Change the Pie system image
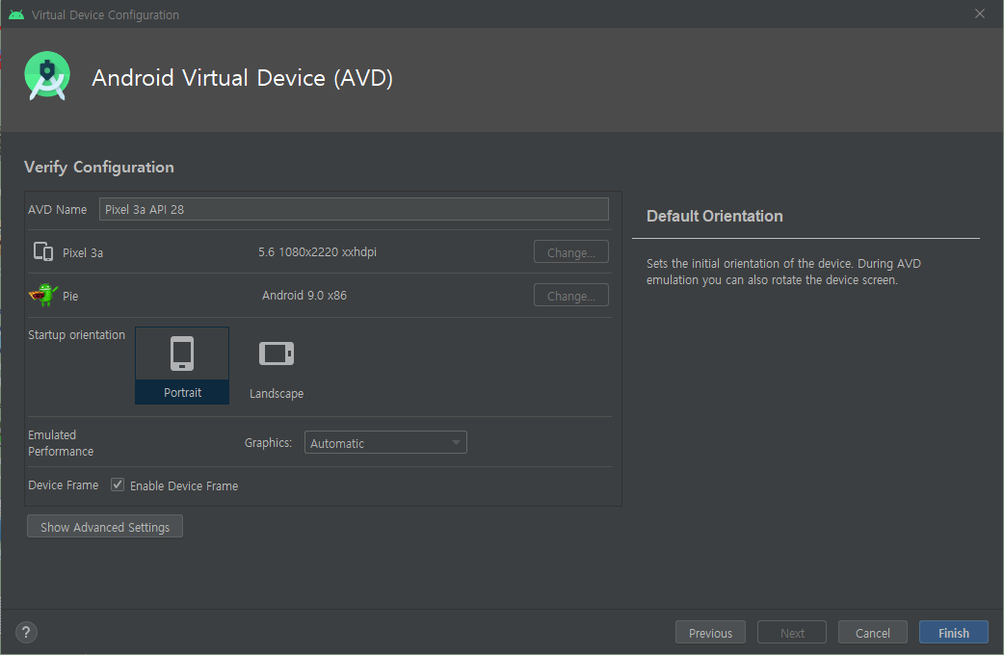 pos(571,296)
